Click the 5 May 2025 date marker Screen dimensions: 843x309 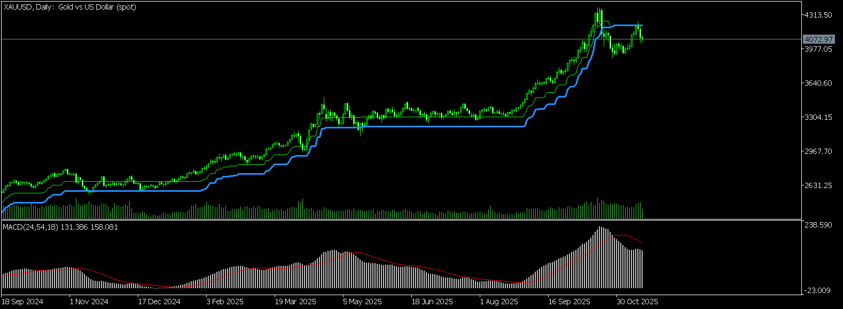[x=362, y=302]
